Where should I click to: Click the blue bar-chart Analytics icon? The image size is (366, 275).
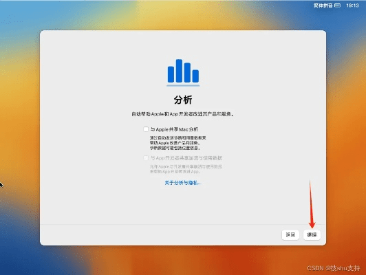tap(183, 72)
